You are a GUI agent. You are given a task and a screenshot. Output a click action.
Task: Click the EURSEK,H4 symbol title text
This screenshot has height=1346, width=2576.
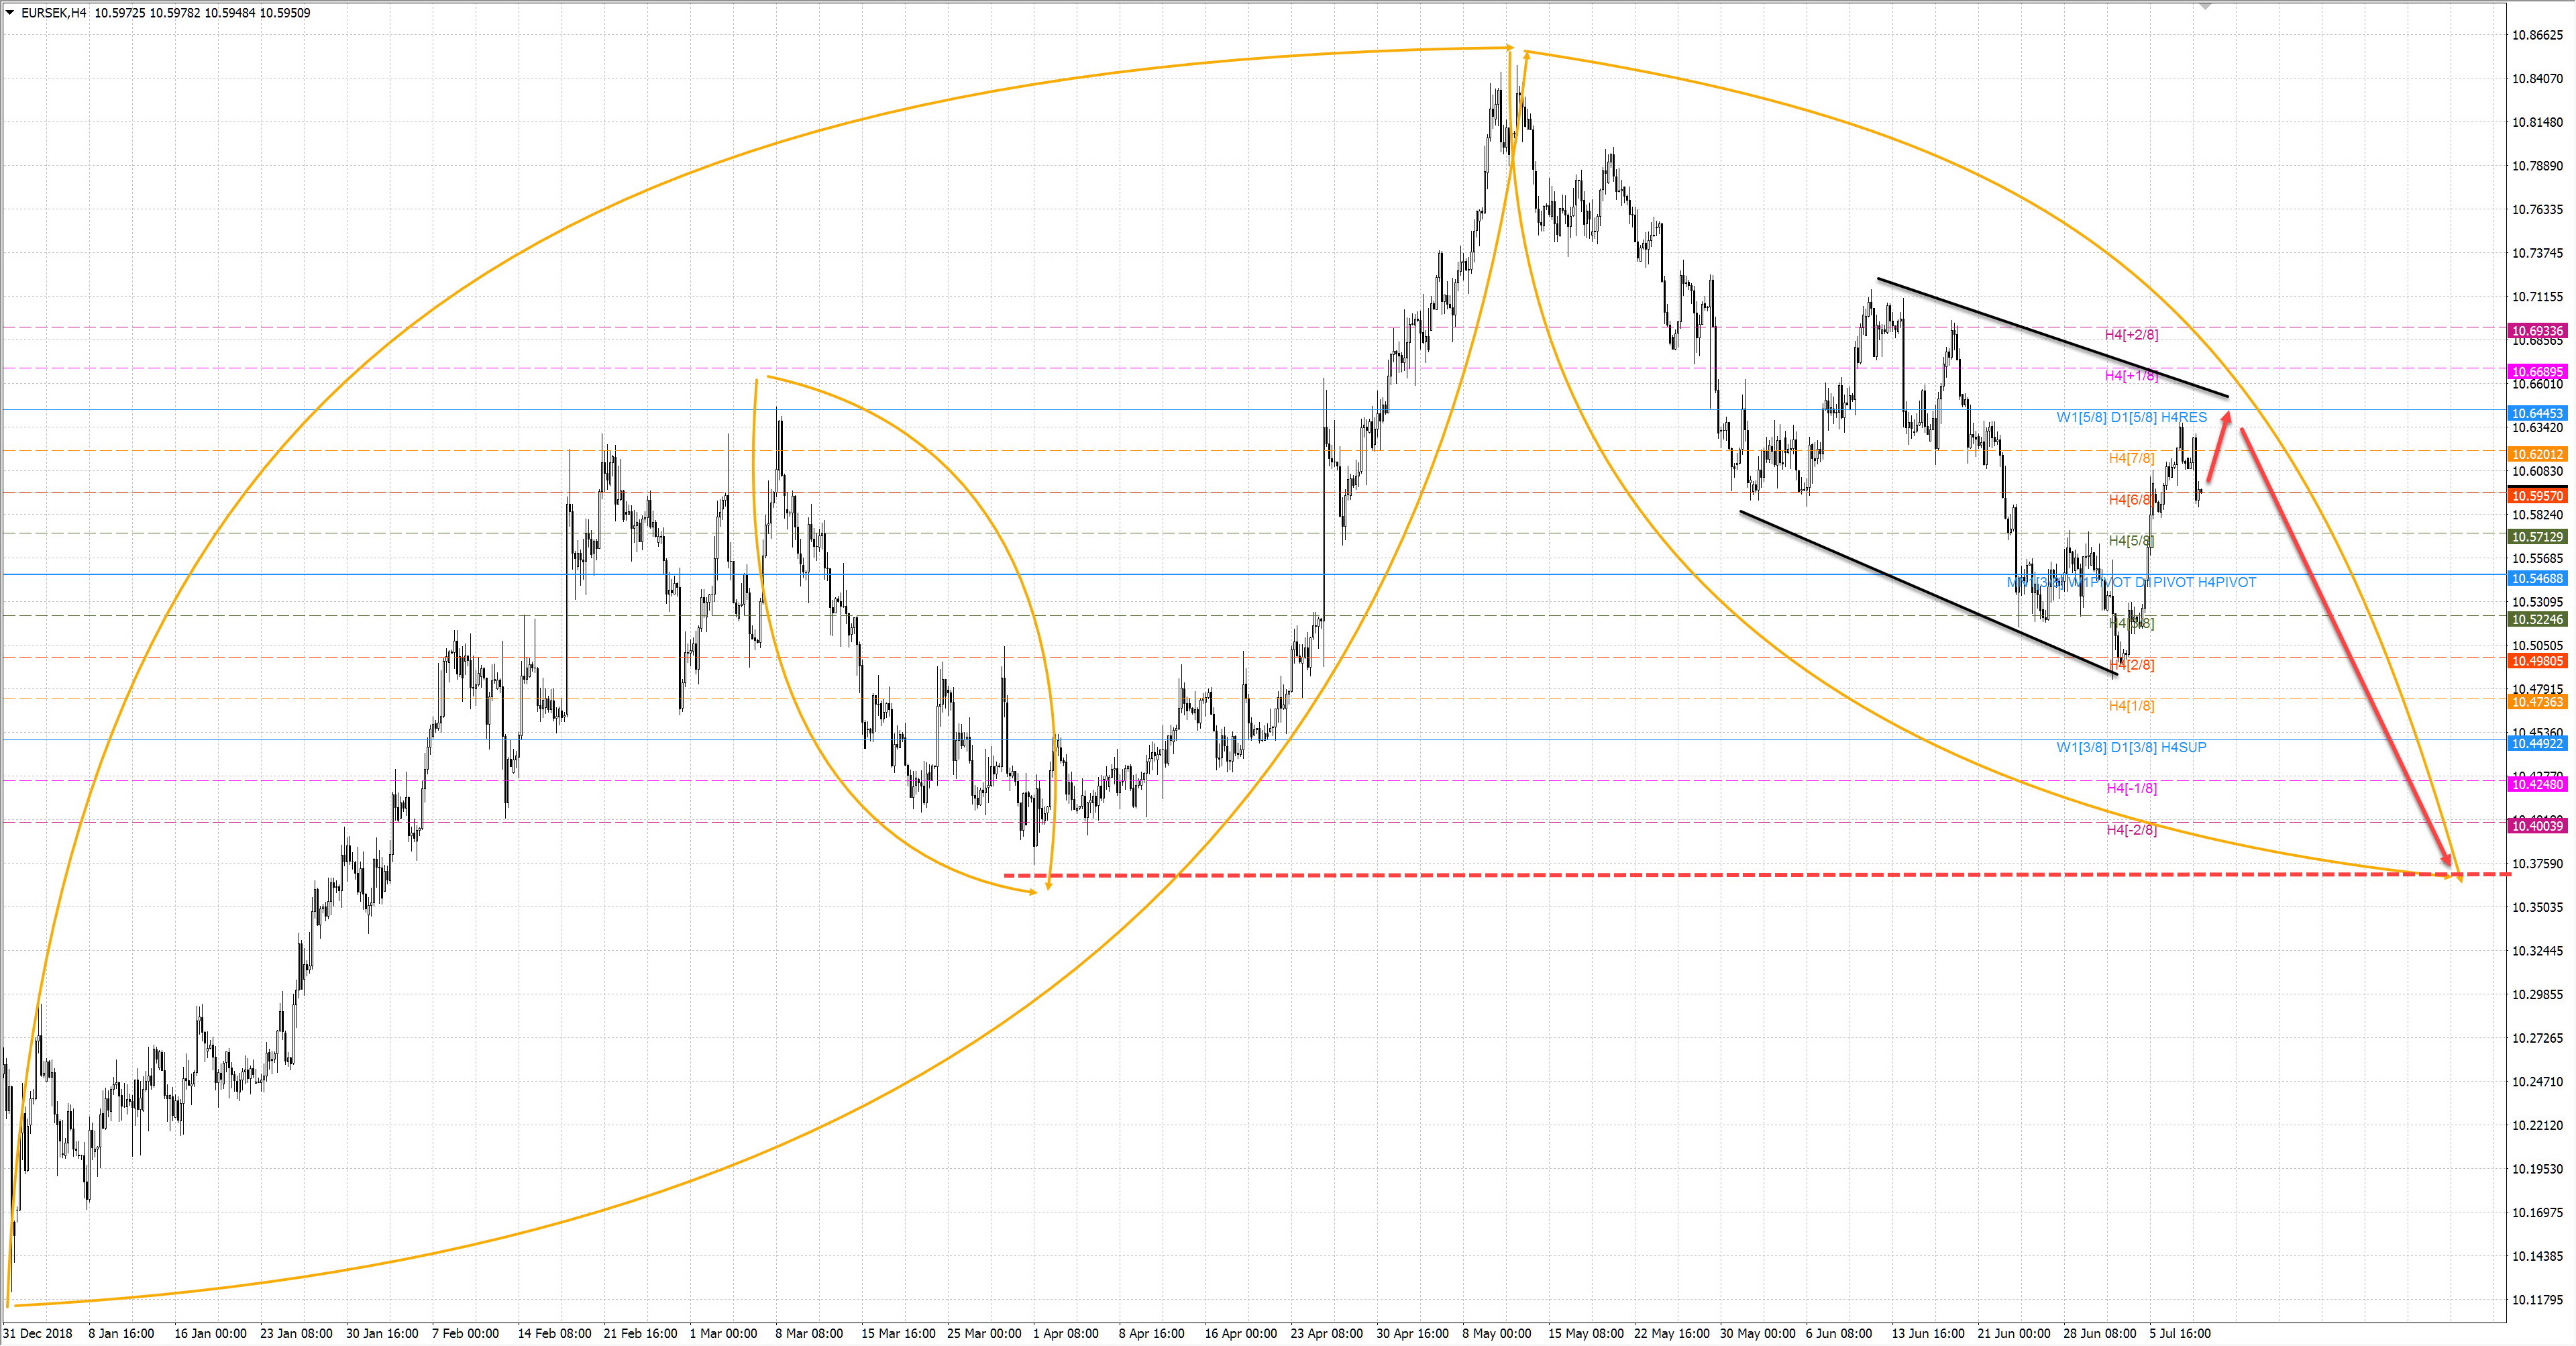54,13
